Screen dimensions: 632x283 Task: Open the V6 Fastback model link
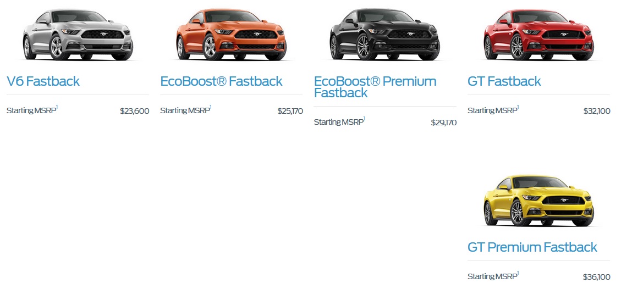coord(43,81)
